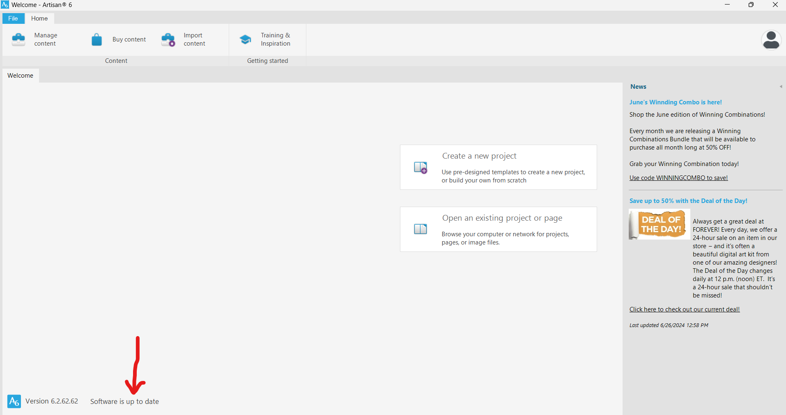The height and width of the screenshot is (415, 786).
Task: Close the Artisan window
Action: click(x=775, y=5)
